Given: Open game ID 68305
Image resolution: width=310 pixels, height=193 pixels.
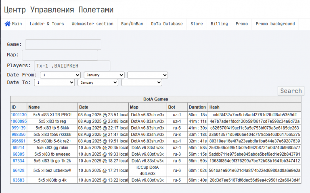Looking at the screenshot, I should point(19,154).
